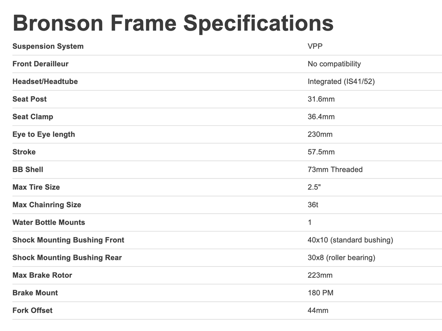Click the 36.4mm seat clamp value

321,117
